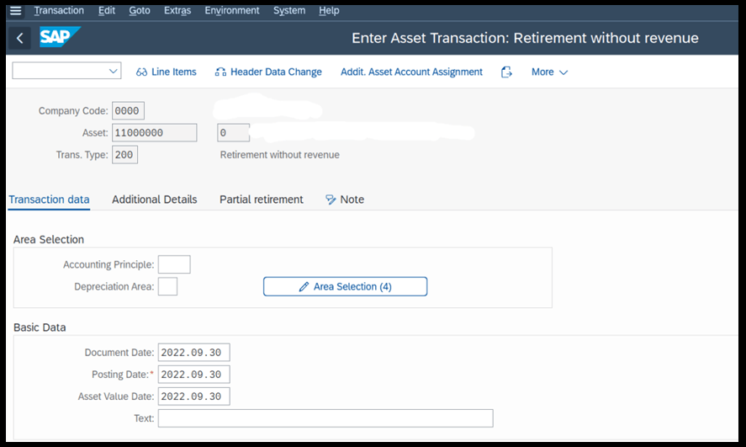The image size is (746, 447).
Task: Click the Document Date field
Action: coord(194,353)
